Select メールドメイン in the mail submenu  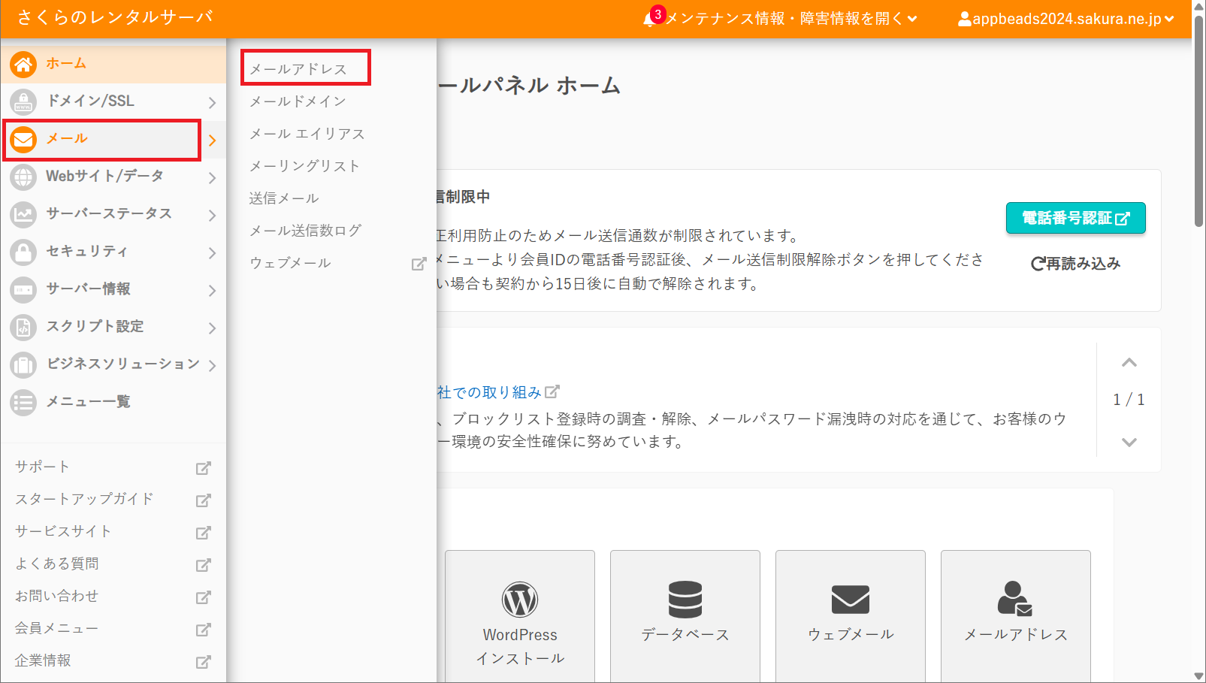point(298,101)
